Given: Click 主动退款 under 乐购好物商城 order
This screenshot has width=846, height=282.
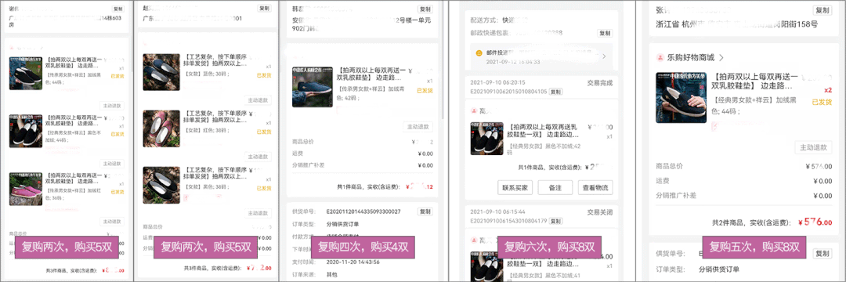Looking at the screenshot, I should (813, 148).
